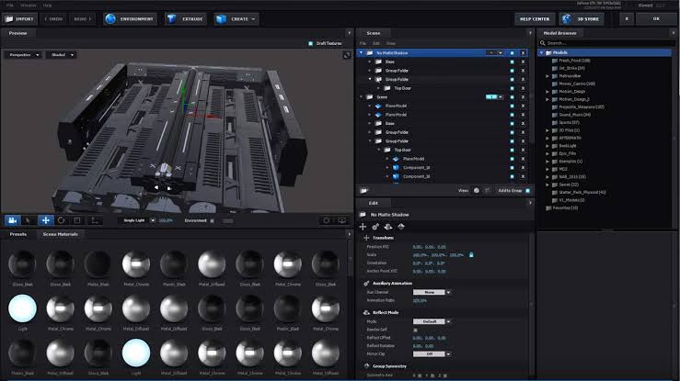This screenshot has height=381, width=680.
Task: Open the Help menu in top bar
Action: pyautogui.click(x=47, y=6)
